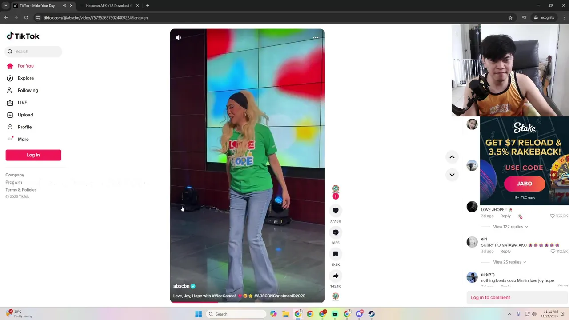
Task: Like eiri's comment heart
Action: tap(553, 252)
